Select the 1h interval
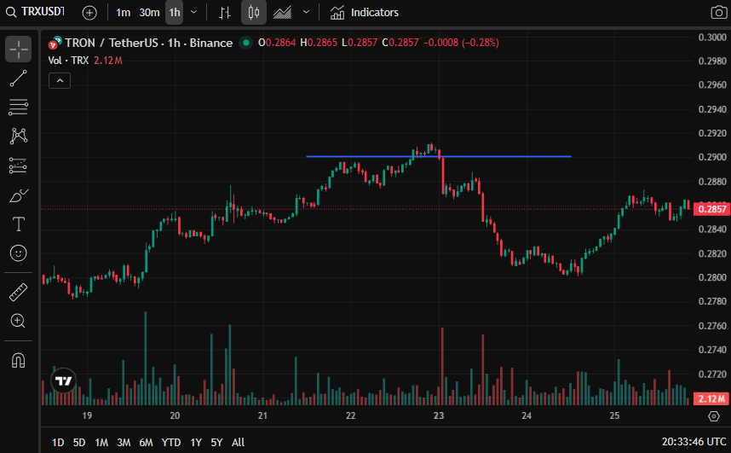 (175, 13)
